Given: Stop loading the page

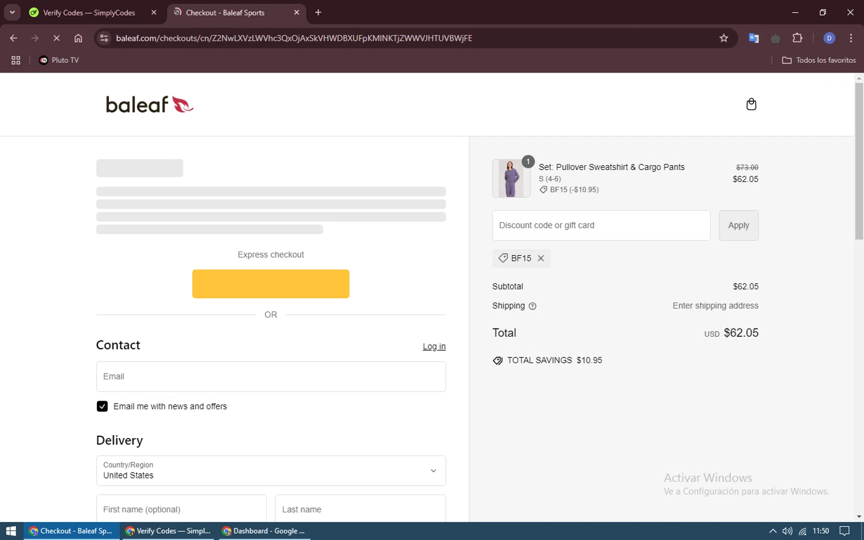Looking at the screenshot, I should pos(56,38).
